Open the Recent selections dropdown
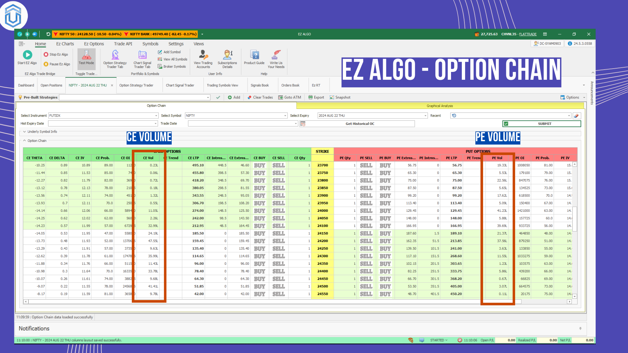This screenshot has height=353, width=628. [569, 116]
